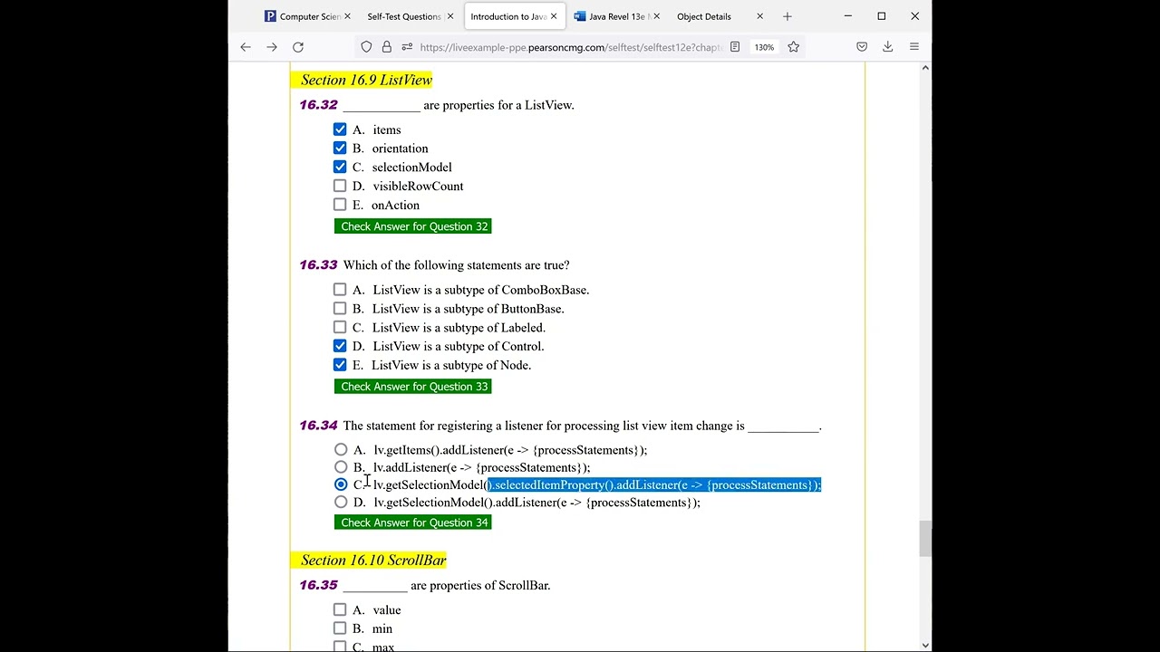Check option A value for ScrollBar
1160x652 pixels.
coord(340,609)
